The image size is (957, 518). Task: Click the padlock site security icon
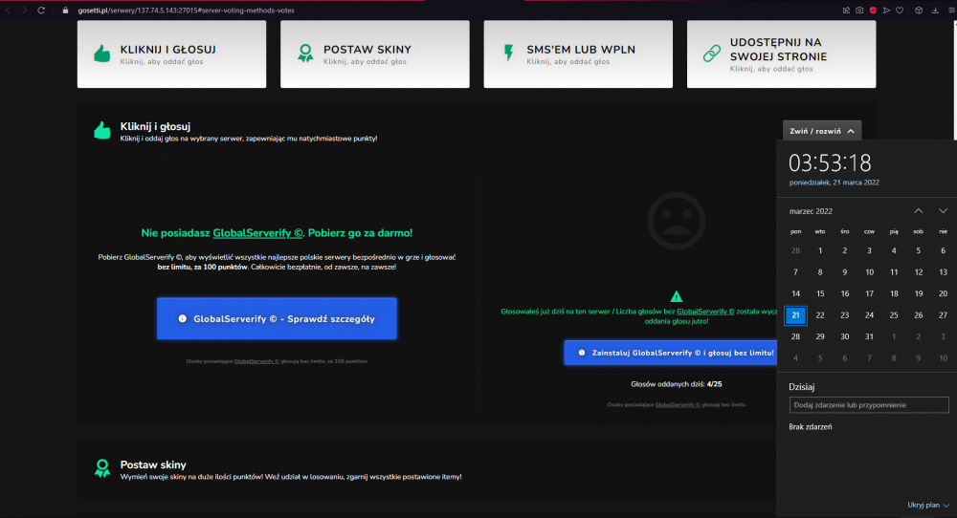[x=65, y=11]
